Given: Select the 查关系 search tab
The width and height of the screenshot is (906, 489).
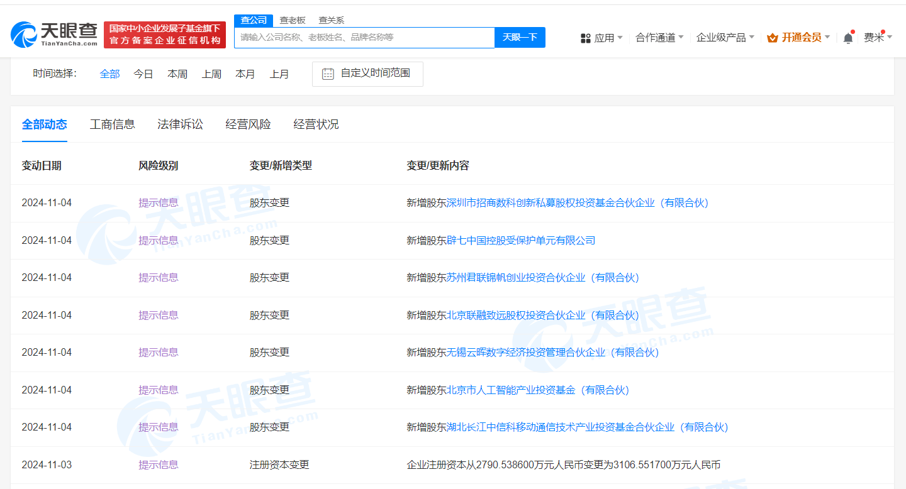Looking at the screenshot, I should (x=331, y=20).
